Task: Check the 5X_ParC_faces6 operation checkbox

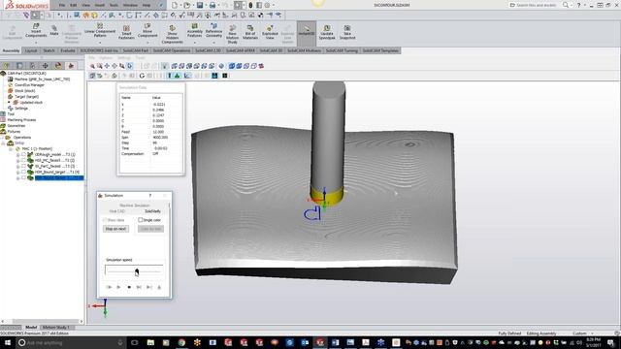Action: [23, 167]
